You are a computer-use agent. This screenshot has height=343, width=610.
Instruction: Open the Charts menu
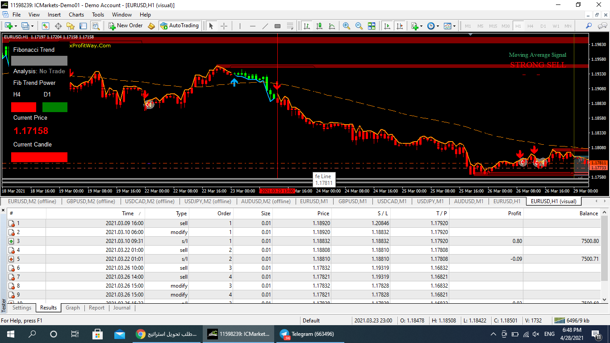(76, 15)
